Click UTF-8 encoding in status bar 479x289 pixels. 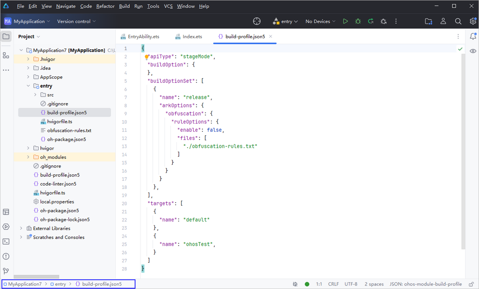tap(351, 284)
